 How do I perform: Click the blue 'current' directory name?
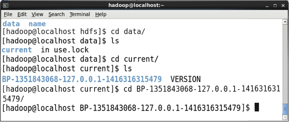pos(17,50)
